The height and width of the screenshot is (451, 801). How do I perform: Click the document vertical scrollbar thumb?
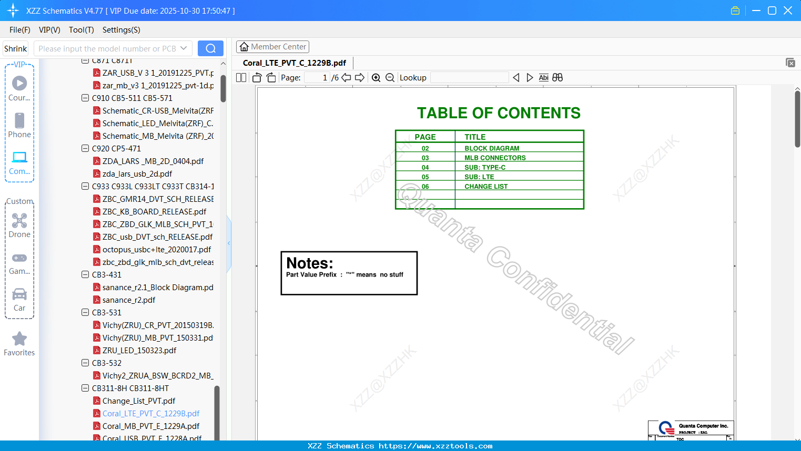(x=797, y=119)
